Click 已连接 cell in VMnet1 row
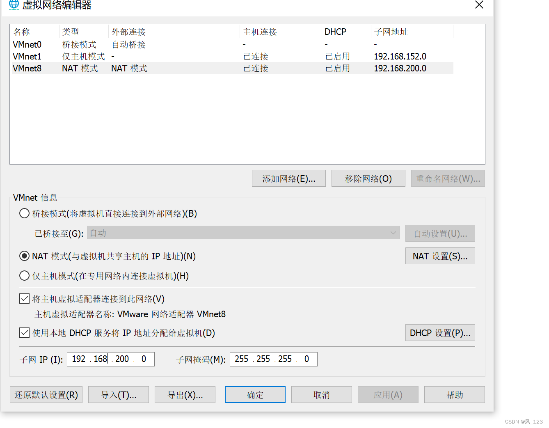Viewport: 549px width, 428px height. (x=256, y=56)
